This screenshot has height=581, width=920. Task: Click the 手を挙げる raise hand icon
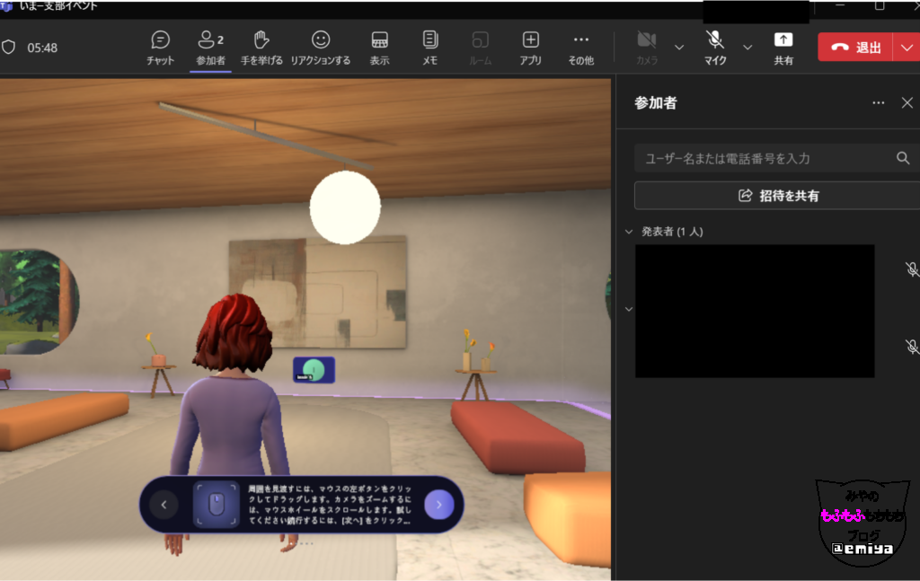click(261, 47)
